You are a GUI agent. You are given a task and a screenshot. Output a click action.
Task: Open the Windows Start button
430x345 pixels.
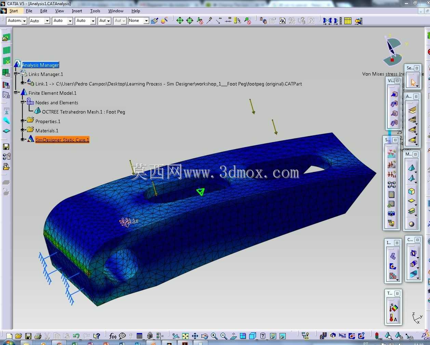click(x=9, y=342)
